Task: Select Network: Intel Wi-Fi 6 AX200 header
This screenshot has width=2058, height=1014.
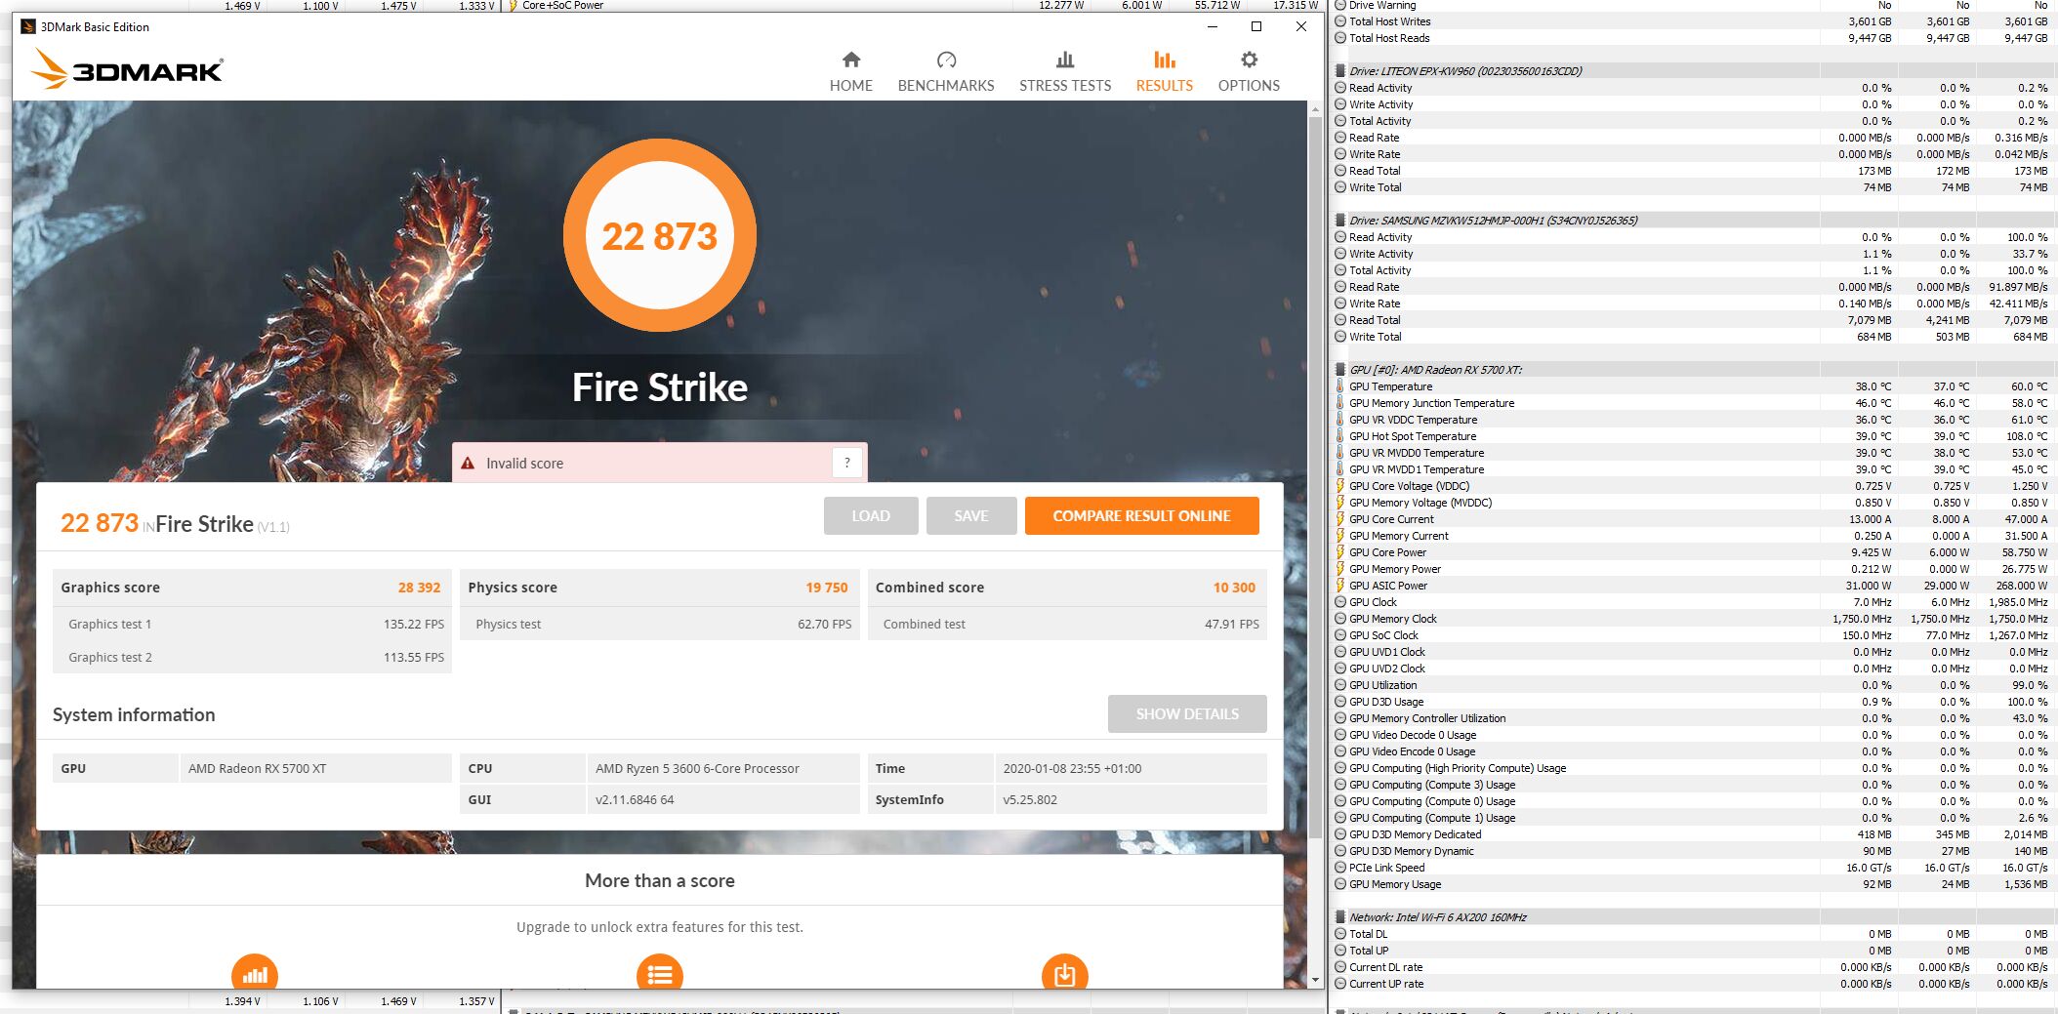Action: (1695, 917)
